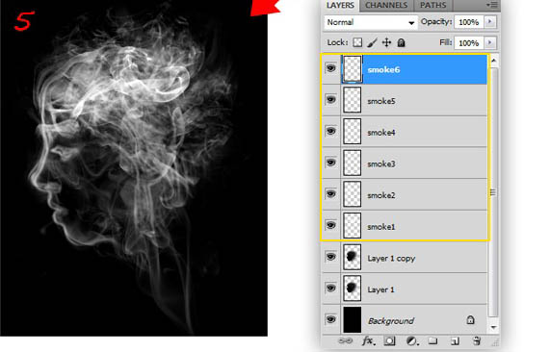This screenshot has height=352, width=550.
Task: Select the smoke5 layer thumbnail
Action: click(353, 100)
